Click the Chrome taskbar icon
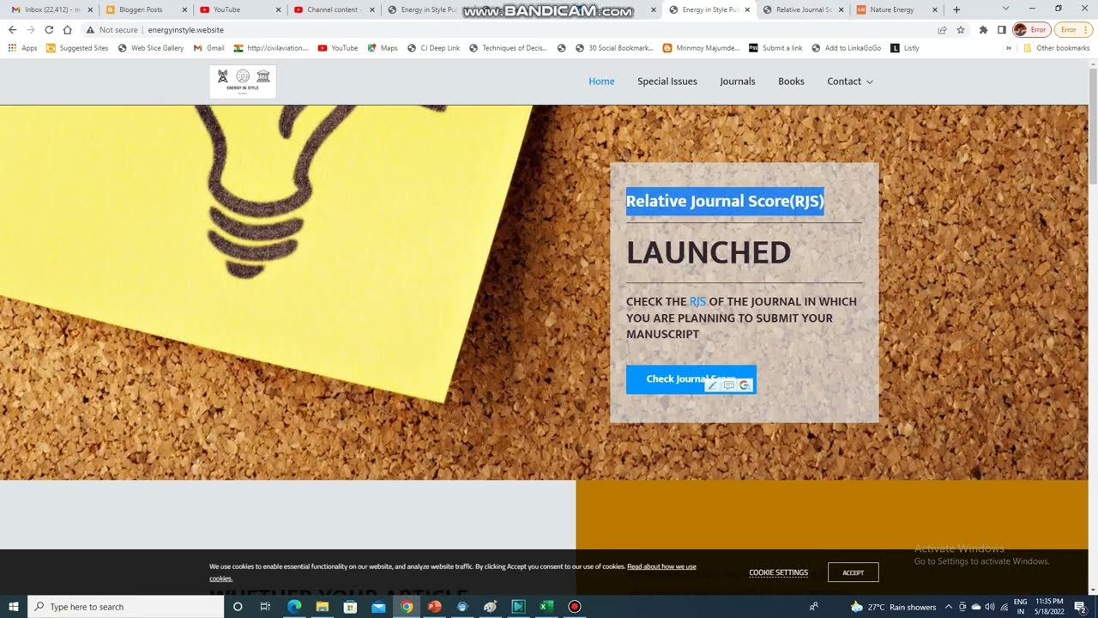The height and width of the screenshot is (618, 1098). point(407,607)
